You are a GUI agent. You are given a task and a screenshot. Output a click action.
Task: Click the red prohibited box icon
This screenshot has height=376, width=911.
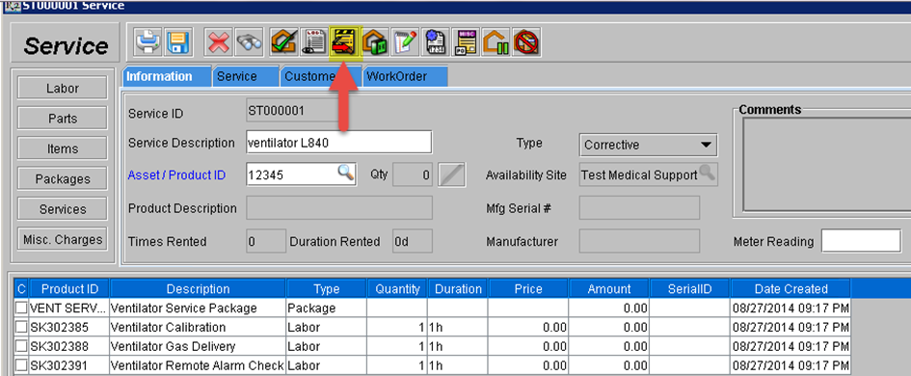pos(526,42)
